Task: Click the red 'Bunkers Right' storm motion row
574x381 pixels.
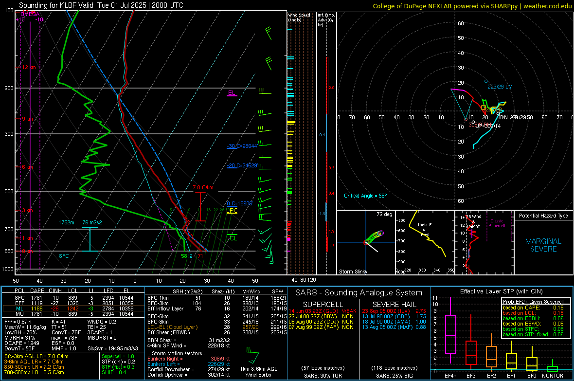Action: tap(189, 359)
